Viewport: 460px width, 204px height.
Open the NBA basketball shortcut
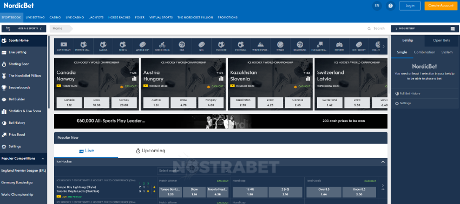tap(182, 46)
